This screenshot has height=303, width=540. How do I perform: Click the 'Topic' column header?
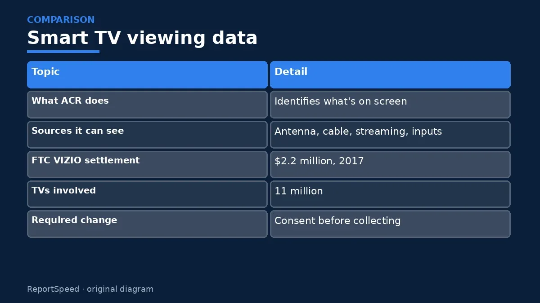point(147,75)
